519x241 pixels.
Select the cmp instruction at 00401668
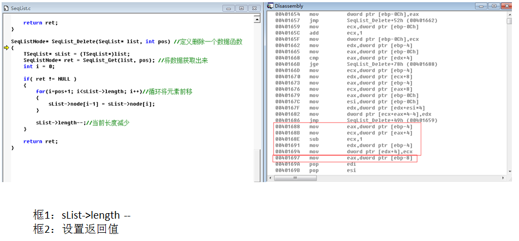point(344,58)
